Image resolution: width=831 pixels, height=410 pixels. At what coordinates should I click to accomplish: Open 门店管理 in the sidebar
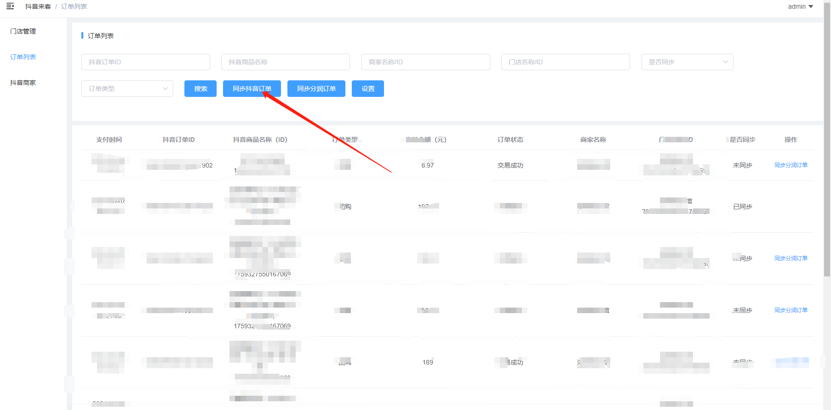[x=23, y=31]
